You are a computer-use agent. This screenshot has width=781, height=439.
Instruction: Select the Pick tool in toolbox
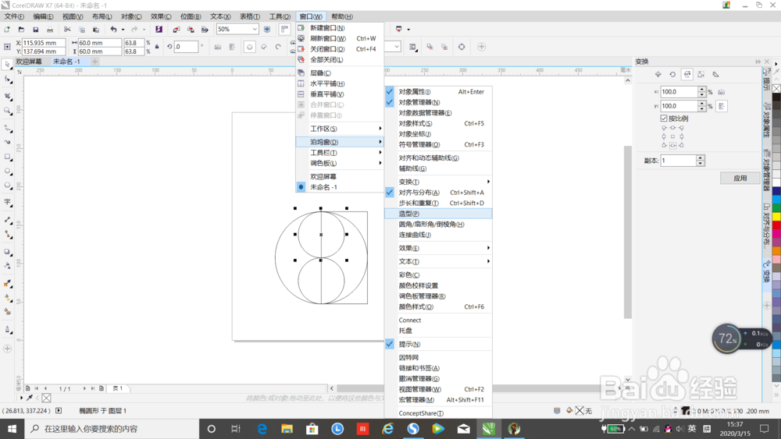coord(8,65)
